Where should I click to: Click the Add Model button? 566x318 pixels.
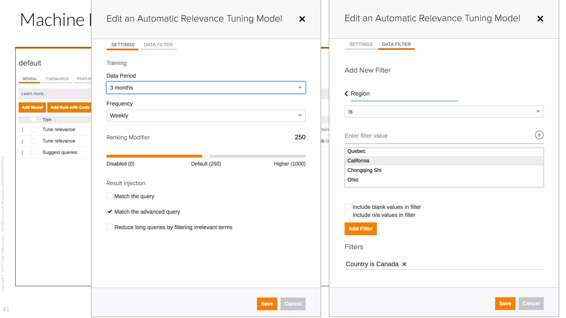(x=32, y=107)
